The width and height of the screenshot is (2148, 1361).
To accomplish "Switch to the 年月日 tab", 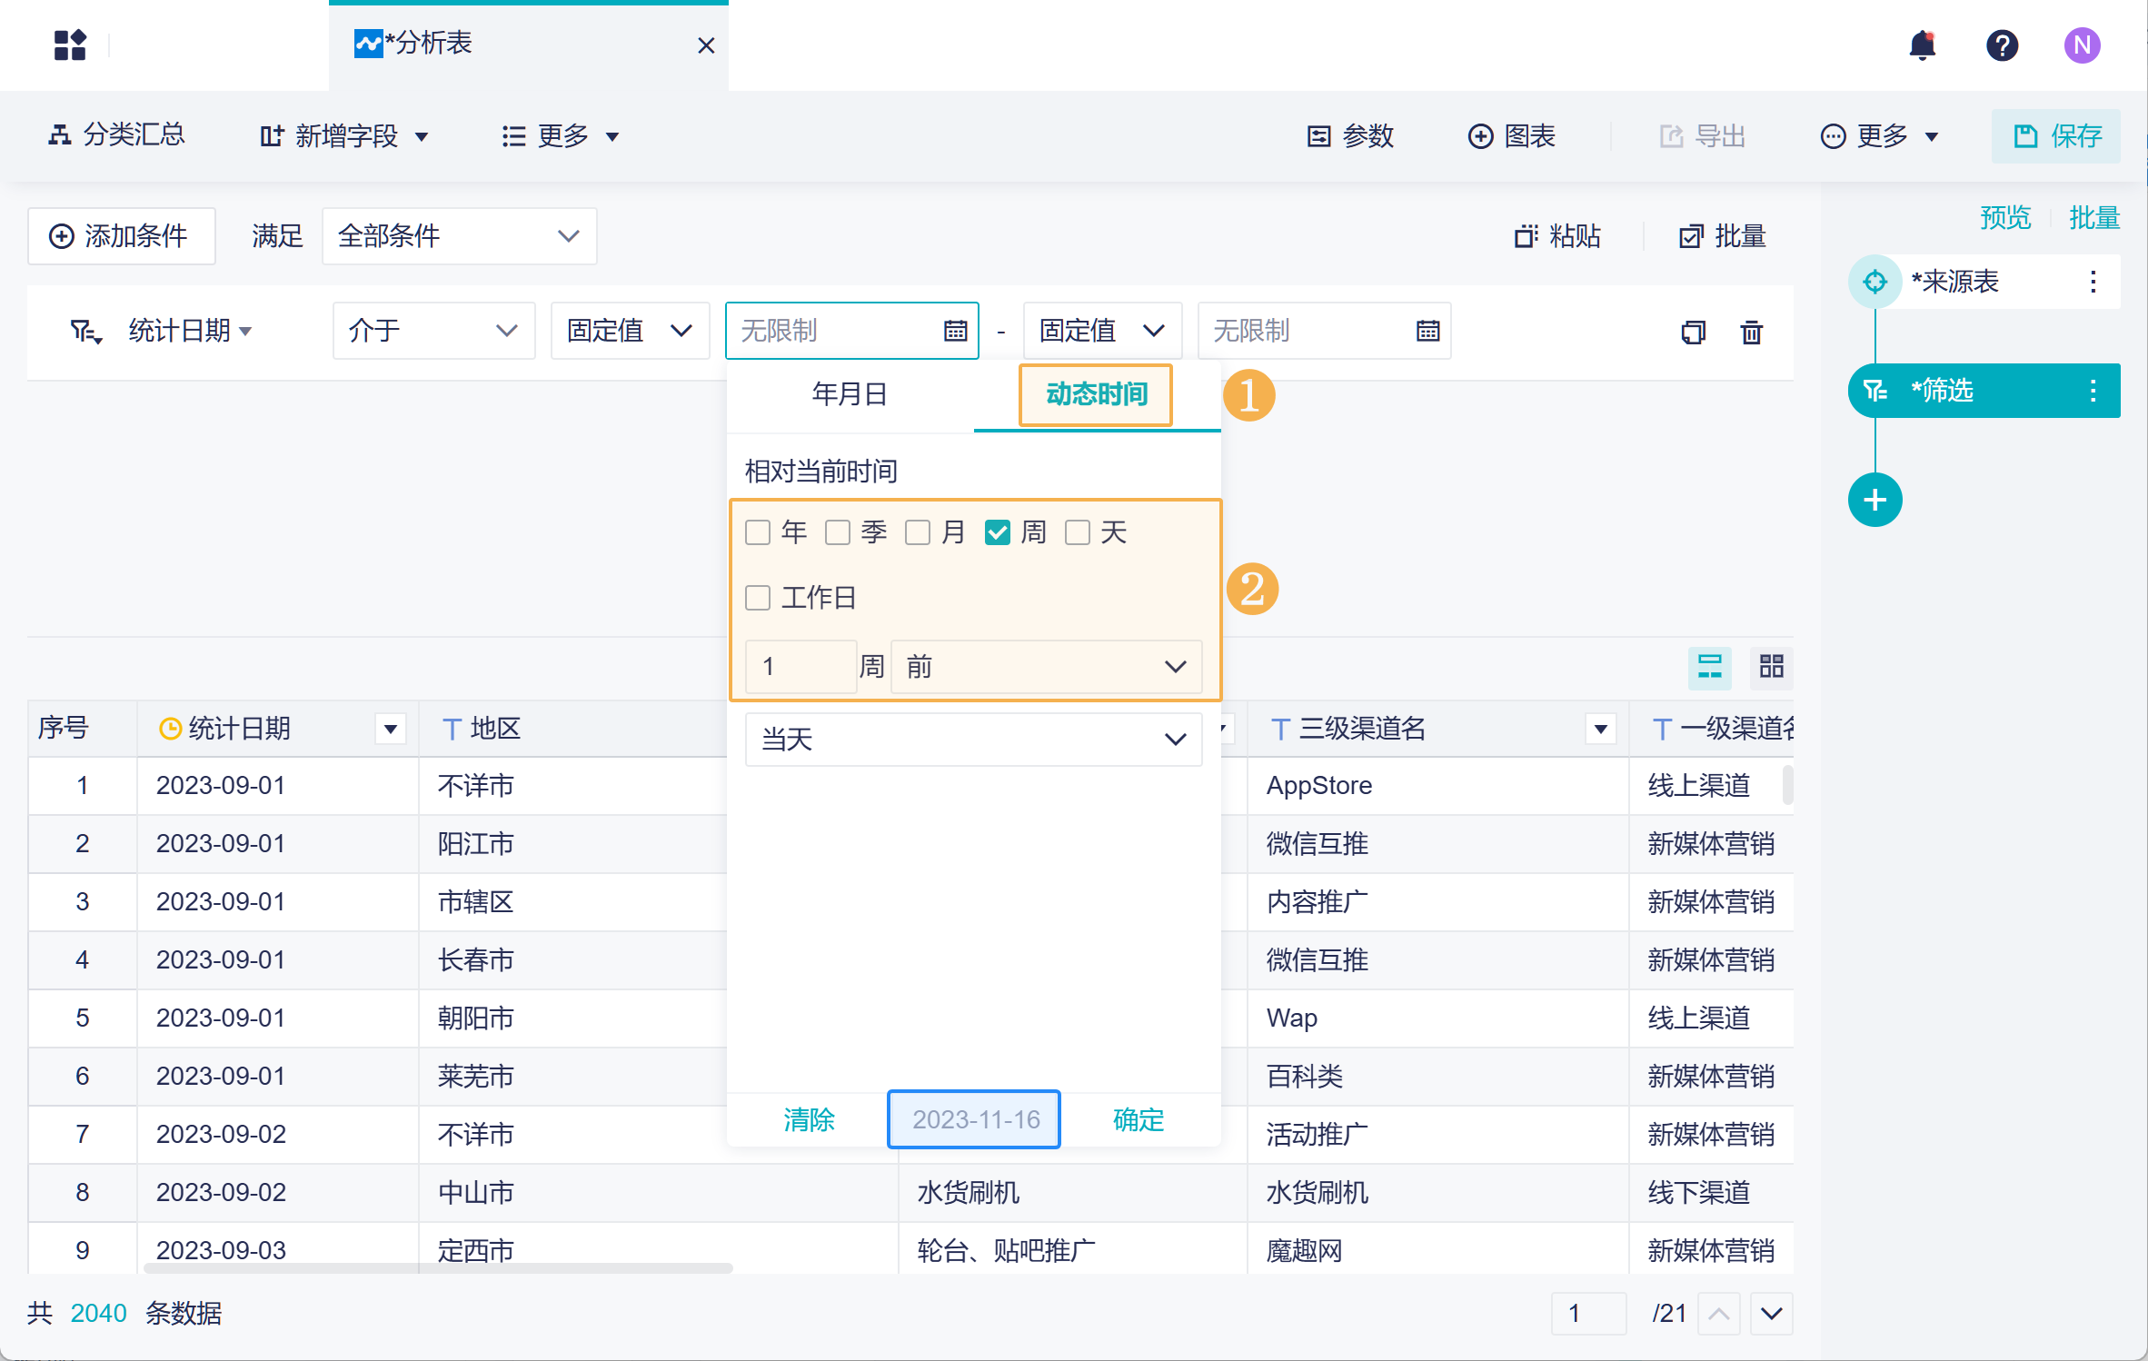I will [x=850, y=394].
